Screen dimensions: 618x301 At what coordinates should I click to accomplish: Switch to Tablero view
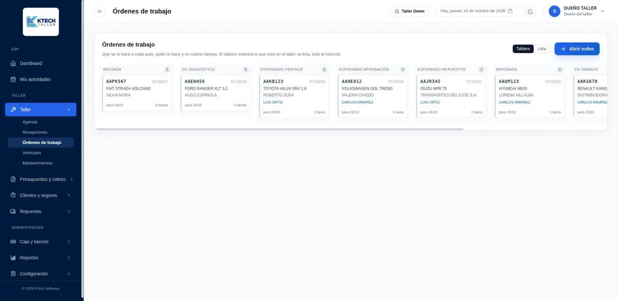click(x=523, y=49)
